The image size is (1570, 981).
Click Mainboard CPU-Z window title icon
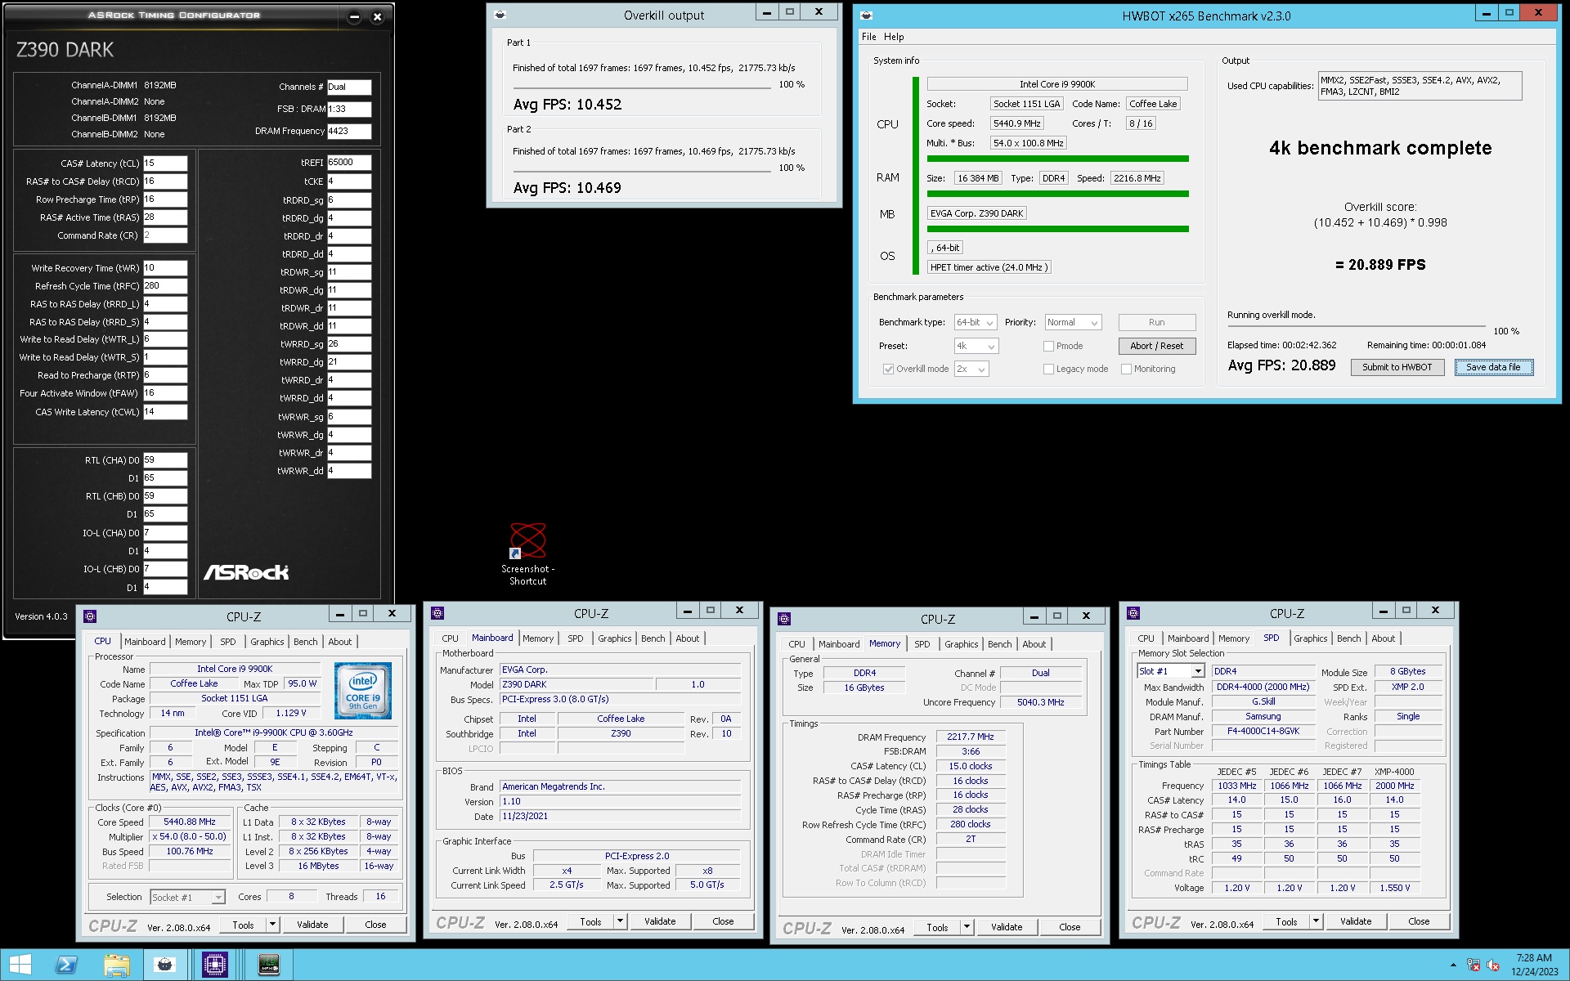[437, 612]
